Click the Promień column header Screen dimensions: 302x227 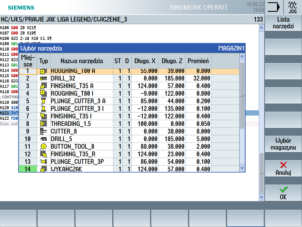pos(198,61)
